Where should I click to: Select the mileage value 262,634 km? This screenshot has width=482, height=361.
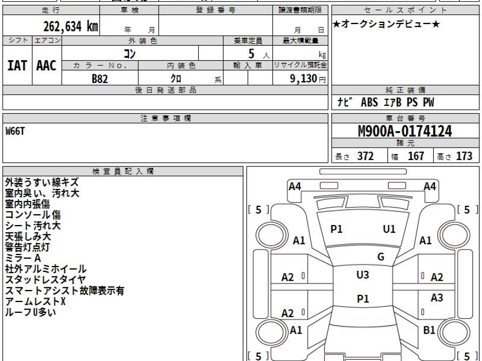(71, 26)
